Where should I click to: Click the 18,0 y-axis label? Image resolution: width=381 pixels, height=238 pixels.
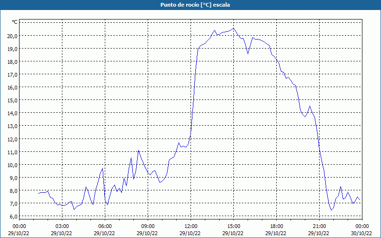[12, 62]
